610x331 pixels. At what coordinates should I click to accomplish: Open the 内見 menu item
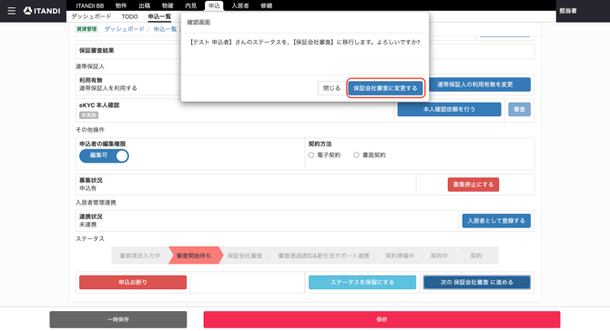190,5
